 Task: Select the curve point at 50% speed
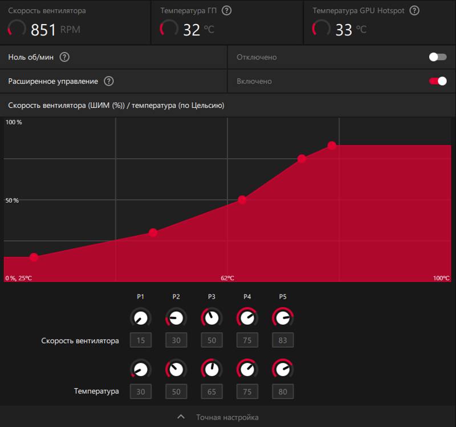click(x=242, y=200)
